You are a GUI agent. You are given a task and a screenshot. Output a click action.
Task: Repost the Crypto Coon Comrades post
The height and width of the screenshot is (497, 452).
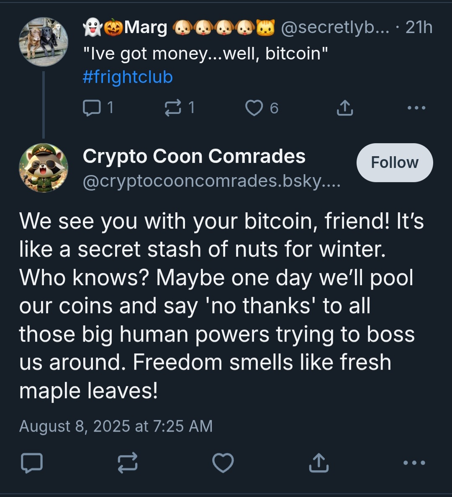pyautogui.click(x=128, y=463)
